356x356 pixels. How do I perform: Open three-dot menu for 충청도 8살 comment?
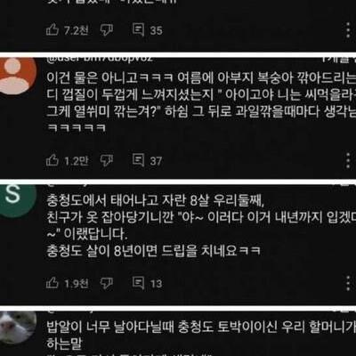(348, 283)
